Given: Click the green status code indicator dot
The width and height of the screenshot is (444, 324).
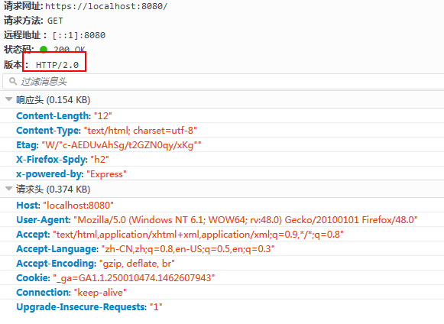Looking at the screenshot, I should pos(44,50).
